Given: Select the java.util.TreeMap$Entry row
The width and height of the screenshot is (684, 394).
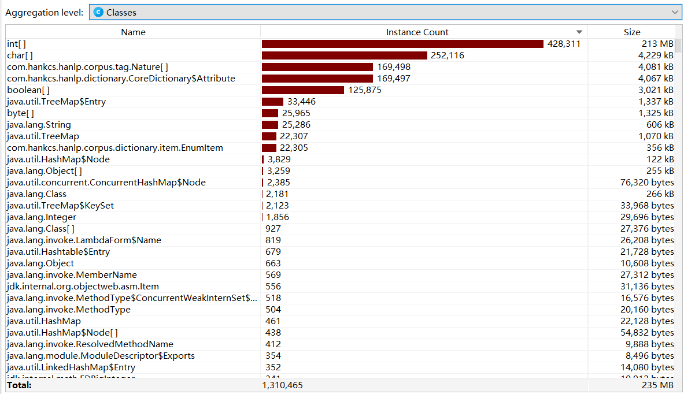Looking at the screenshot, I should click(x=341, y=102).
